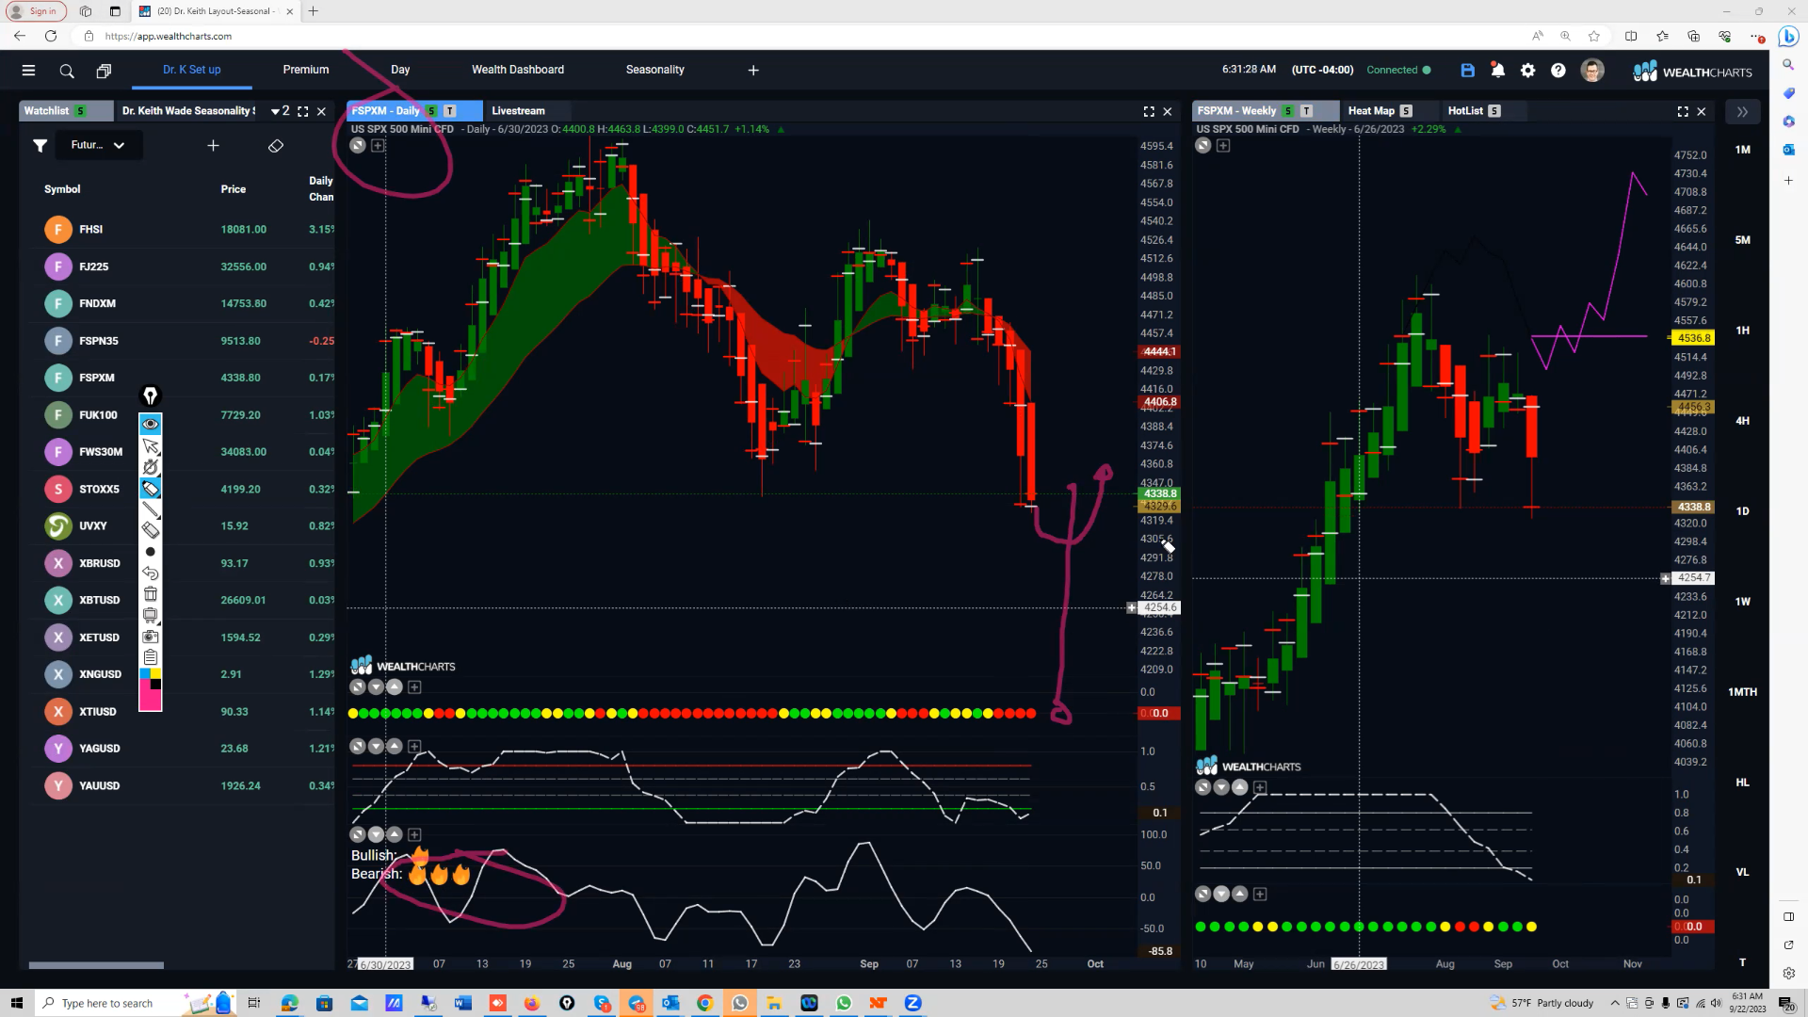Toggle the S badge on Watchlist tab
This screenshot has height=1017, width=1808.
tap(81, 111)
